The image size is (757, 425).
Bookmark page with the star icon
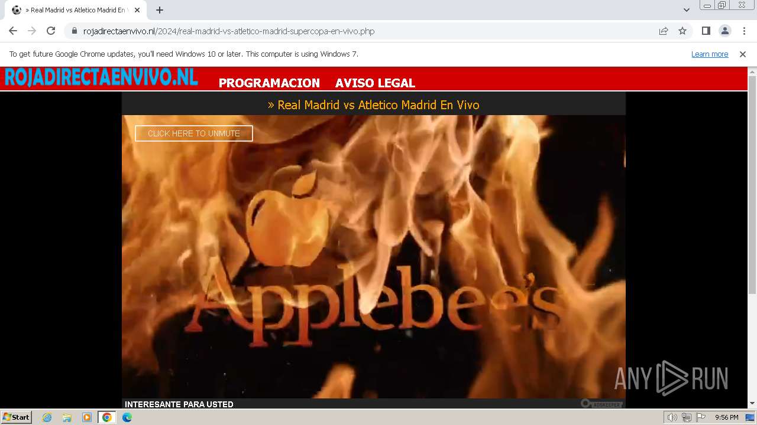coord(682,31)
